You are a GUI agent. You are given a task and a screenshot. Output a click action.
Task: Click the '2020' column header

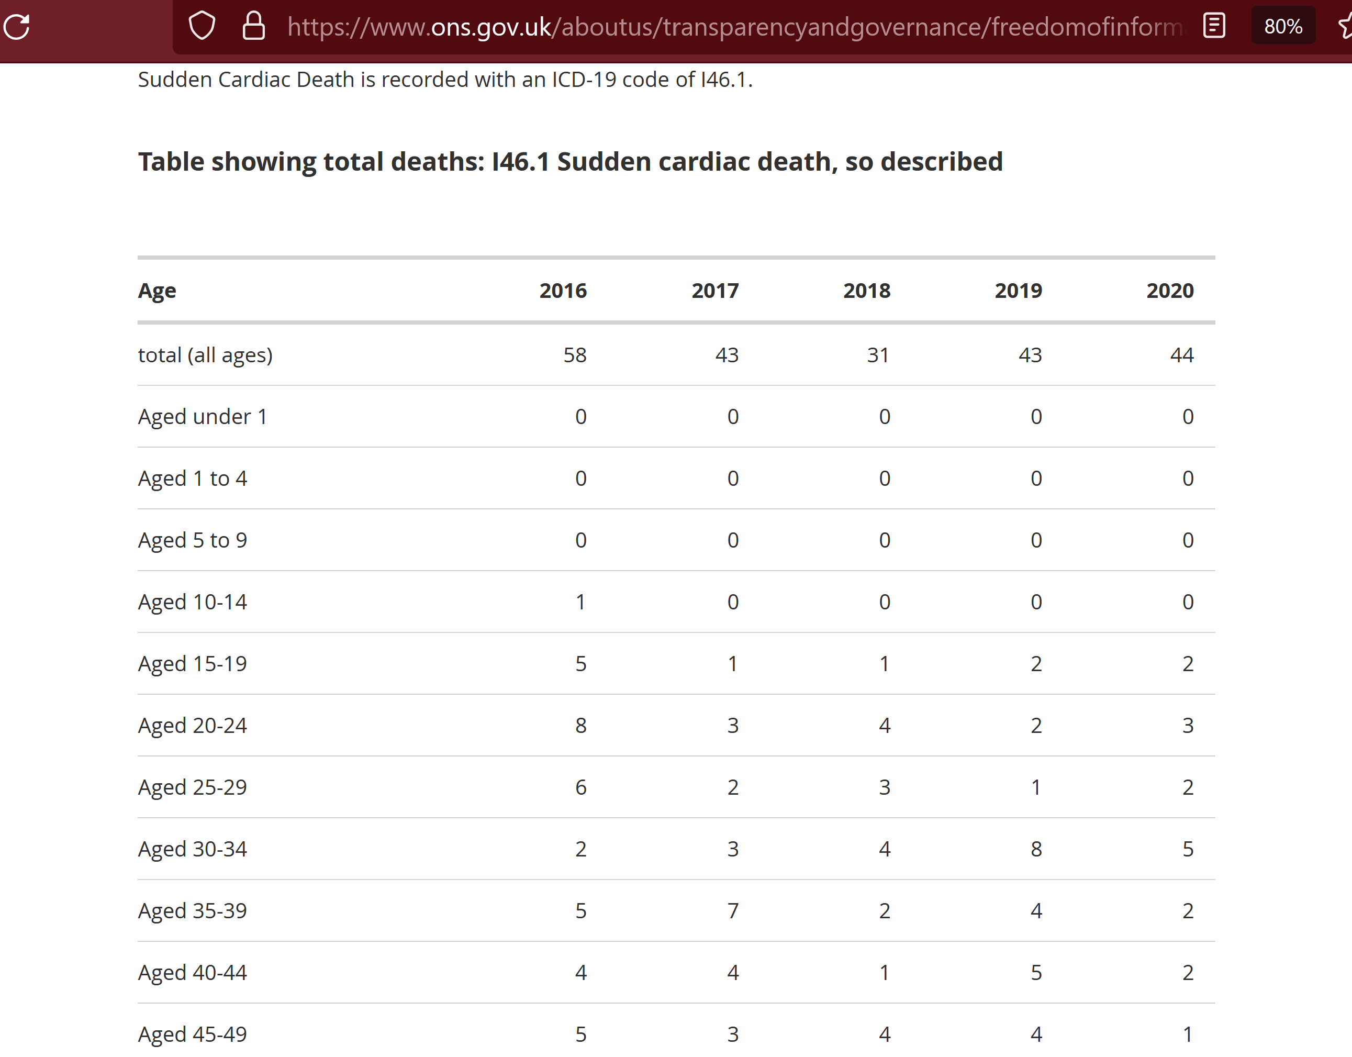pyautogui.click(x=1170, y=291)
